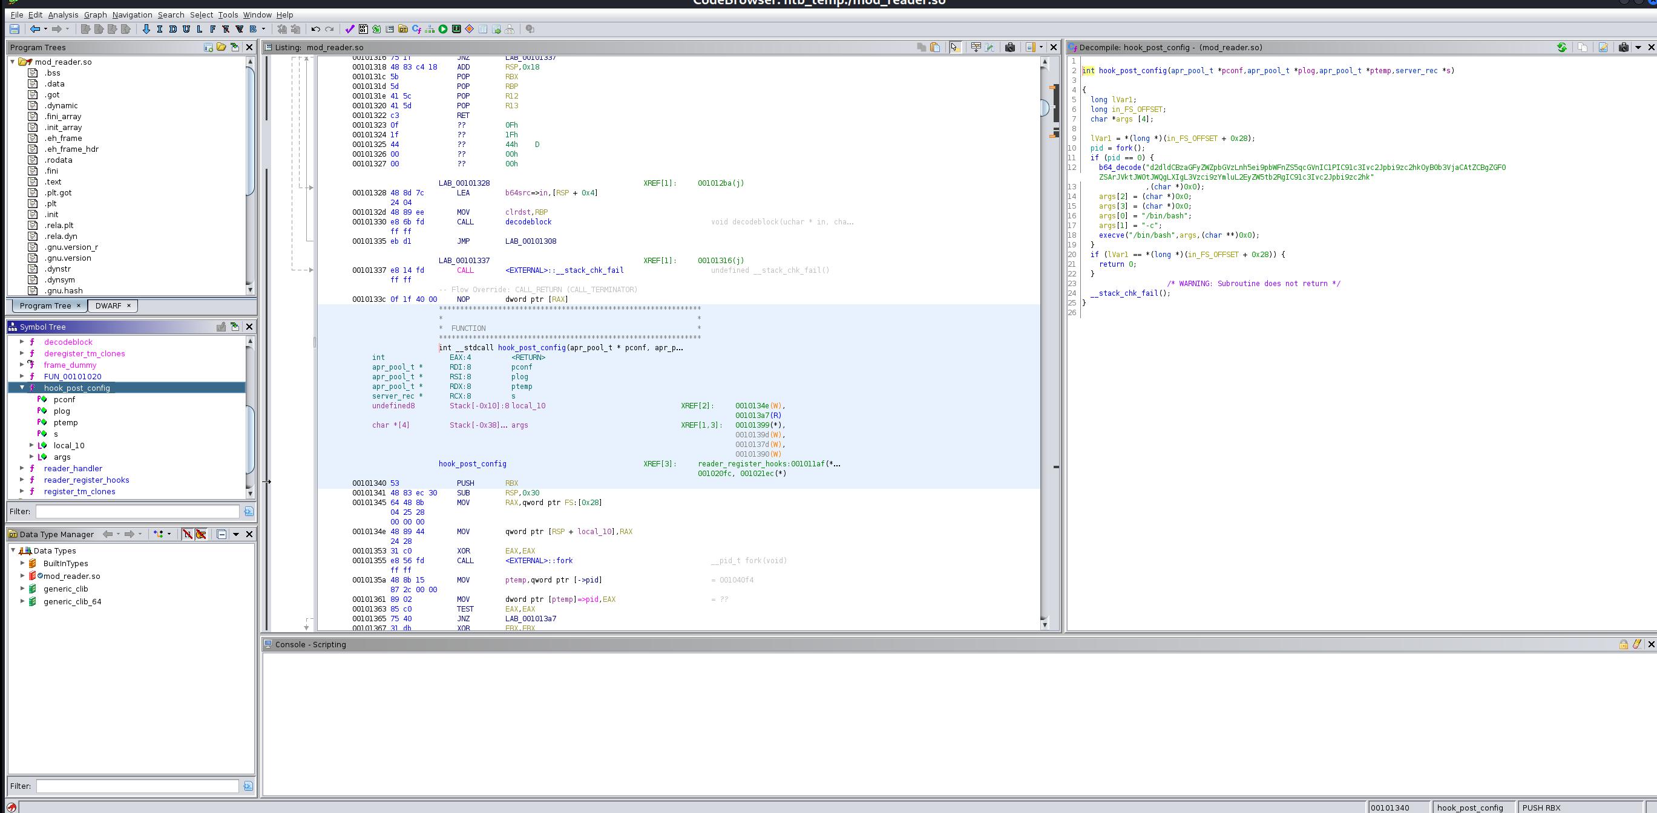Open the Analysis menu

(62, 15)
